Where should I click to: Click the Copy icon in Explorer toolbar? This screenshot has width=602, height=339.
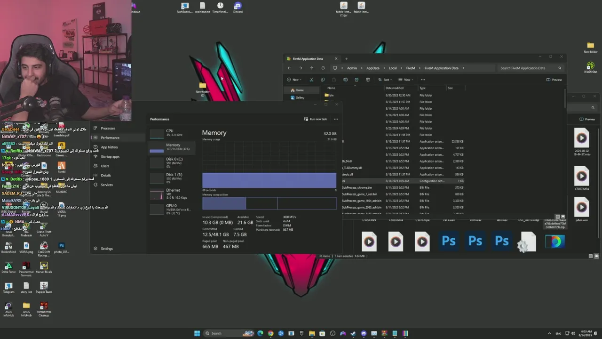pyautogui.click(x=323, y=80)
